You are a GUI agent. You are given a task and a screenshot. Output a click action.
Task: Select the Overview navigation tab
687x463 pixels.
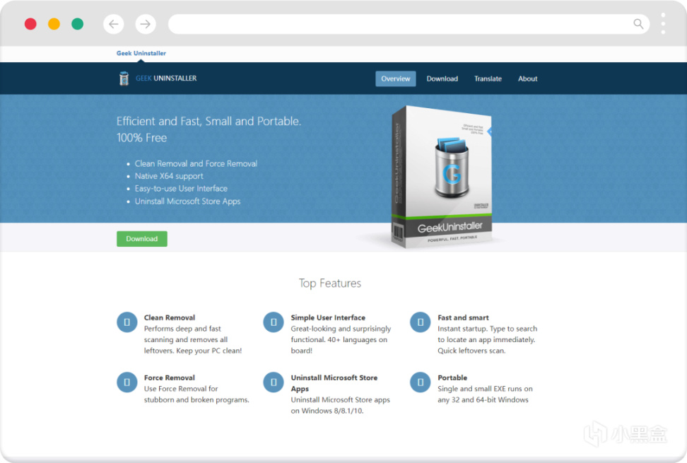pos(396,79)
